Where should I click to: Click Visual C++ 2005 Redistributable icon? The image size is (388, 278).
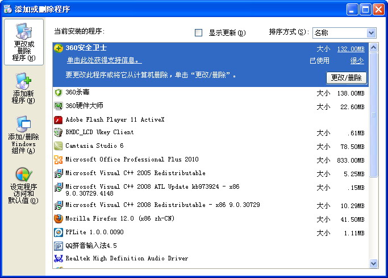pyautogui.click(x=59, y=173)
